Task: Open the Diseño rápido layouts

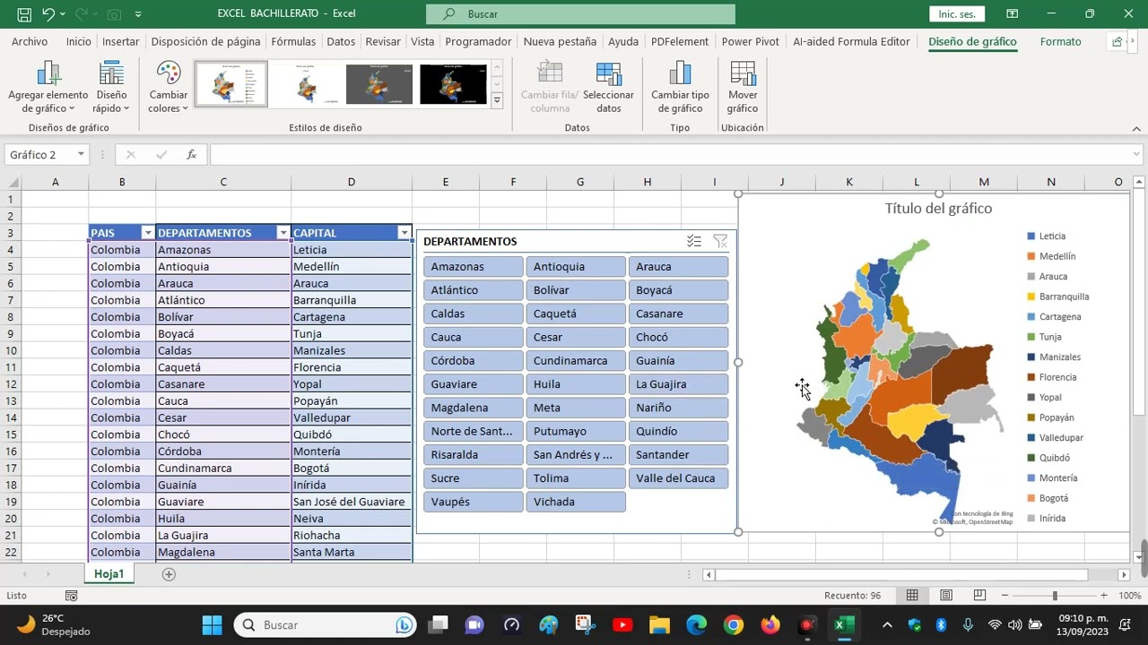Action: (x=111, y=88)
